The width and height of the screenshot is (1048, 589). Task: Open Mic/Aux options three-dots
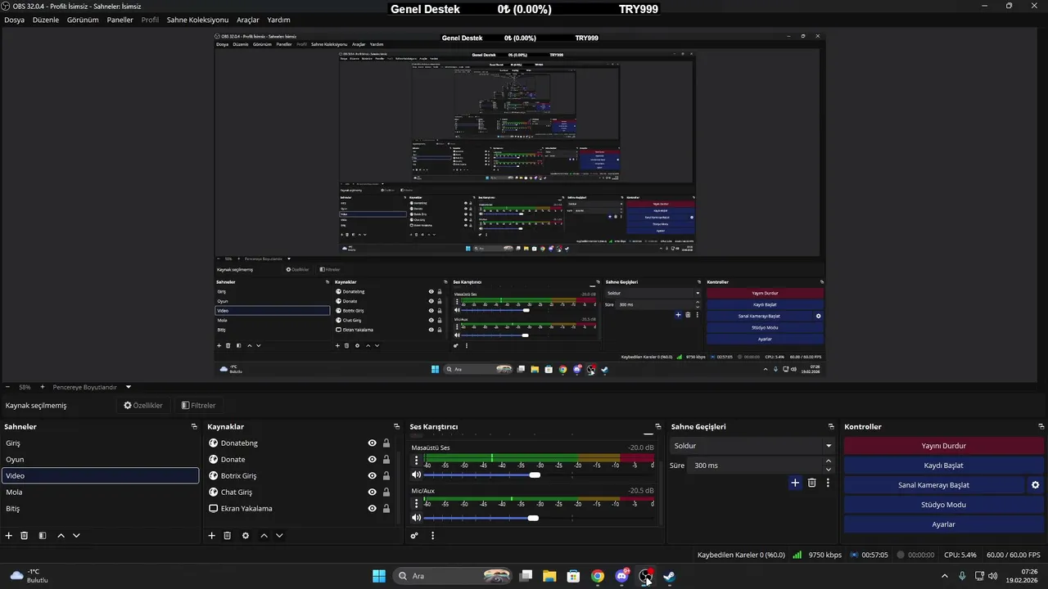pyautogui.click(x=416, y=504)
